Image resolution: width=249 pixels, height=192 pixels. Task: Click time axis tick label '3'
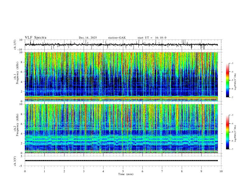click(x=84, y=171)
